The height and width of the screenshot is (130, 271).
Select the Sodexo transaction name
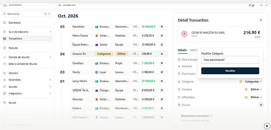click(x=77, y=108)
